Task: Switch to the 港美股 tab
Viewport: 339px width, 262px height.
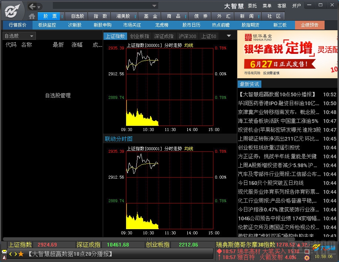Action: coord(123,16)
